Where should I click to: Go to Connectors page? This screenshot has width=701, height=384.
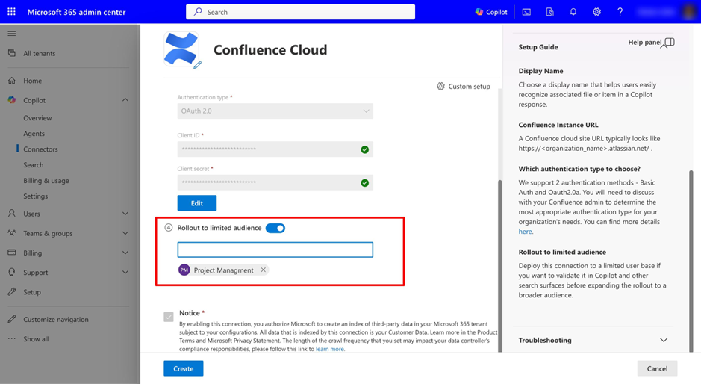click(40, 149)
